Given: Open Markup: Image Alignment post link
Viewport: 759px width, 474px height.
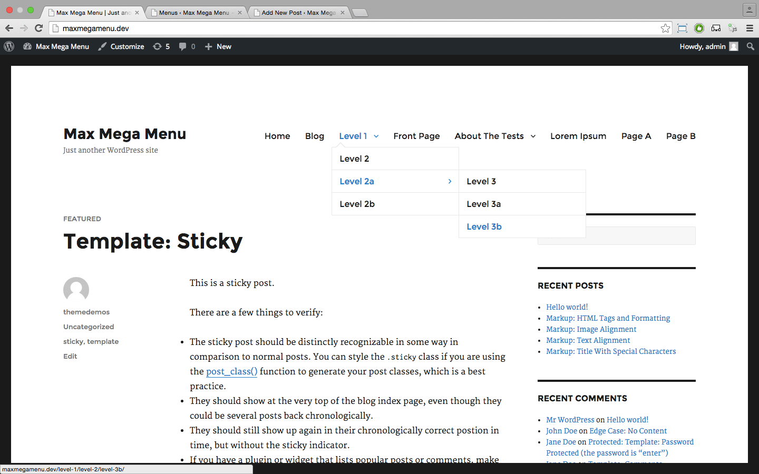Looking at the screenshot, I should point(591,329).
